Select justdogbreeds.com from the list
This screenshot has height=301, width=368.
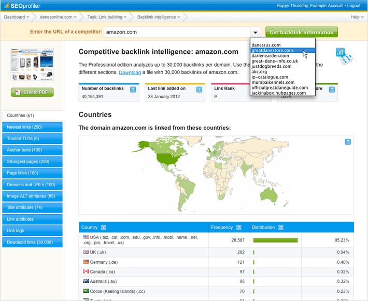click(282, 66)
